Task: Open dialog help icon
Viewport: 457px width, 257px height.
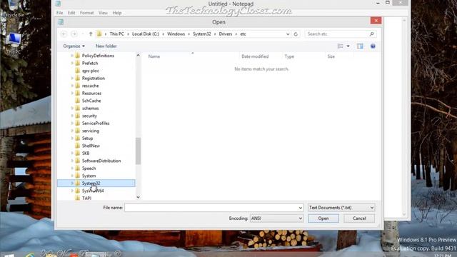Action: pyautogui.click(x=373, y=46)
